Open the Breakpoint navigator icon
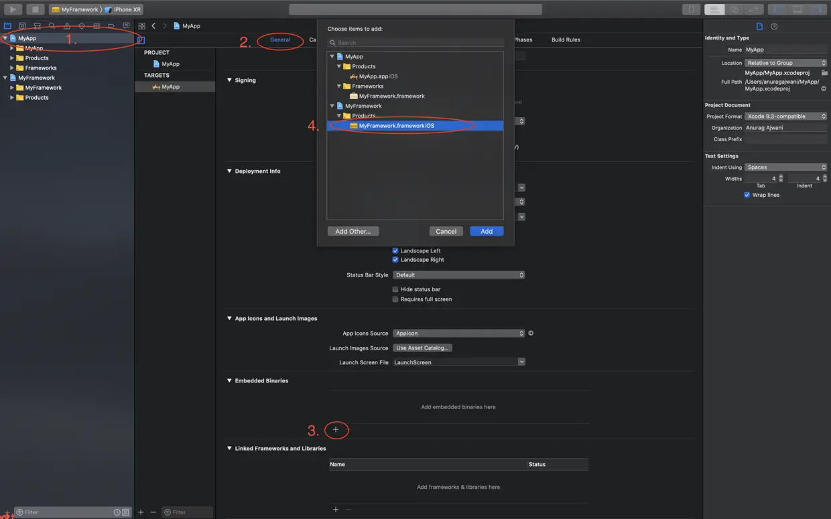The image size is (831, 519). (111, 26)
